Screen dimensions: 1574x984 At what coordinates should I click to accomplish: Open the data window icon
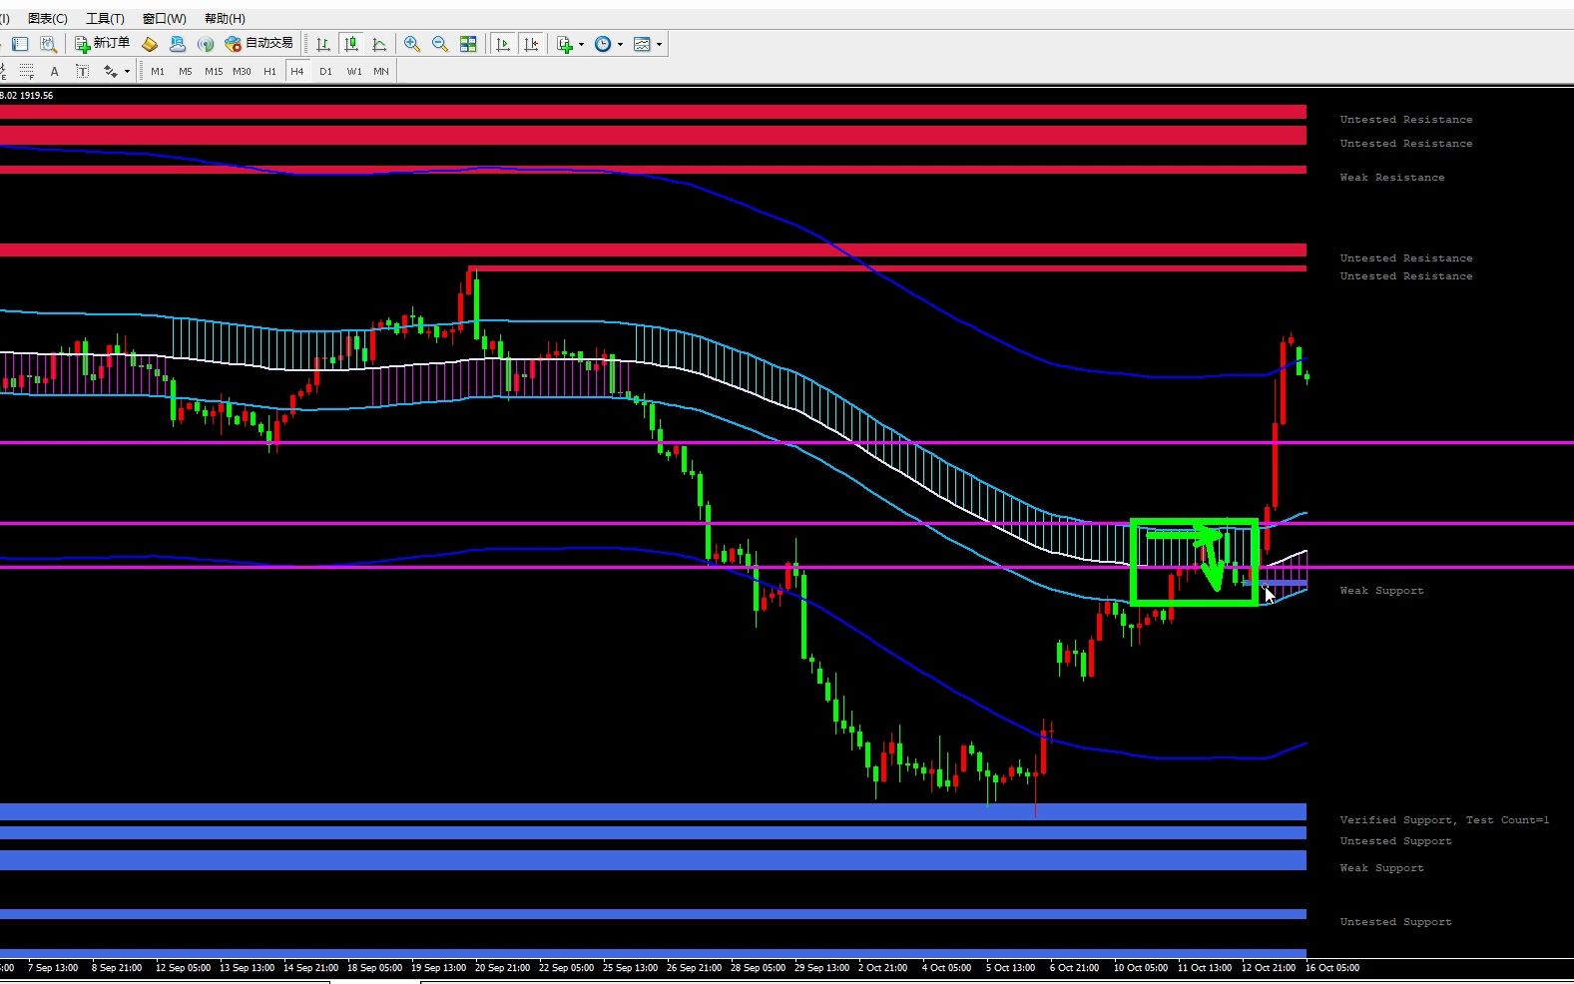(x=20, y=44)
